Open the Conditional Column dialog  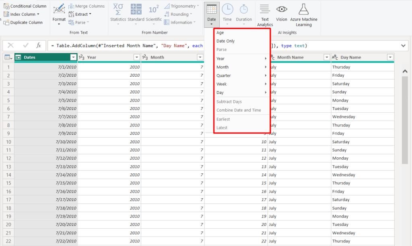(25, 6)
